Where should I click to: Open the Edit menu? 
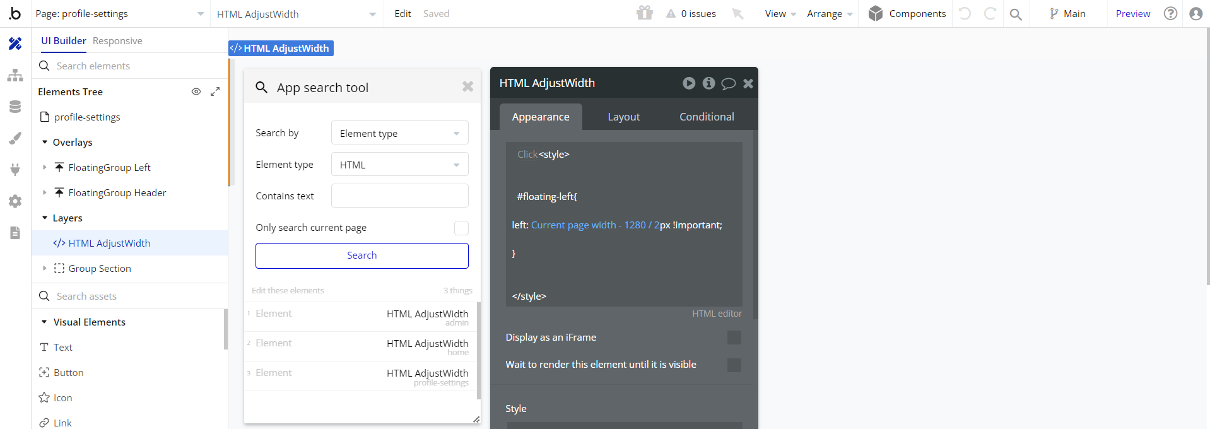point(402,13)
